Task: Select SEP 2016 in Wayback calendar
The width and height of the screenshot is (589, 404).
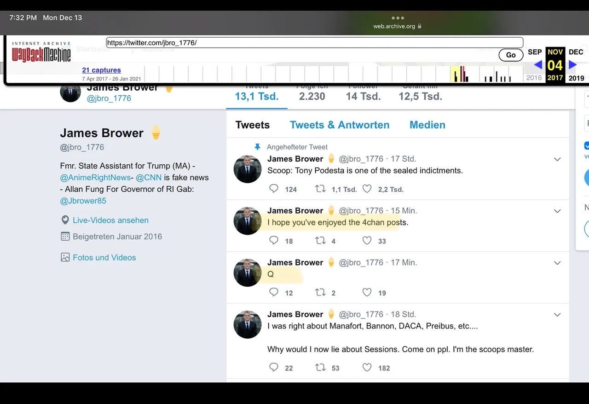Action: [534, 64]
